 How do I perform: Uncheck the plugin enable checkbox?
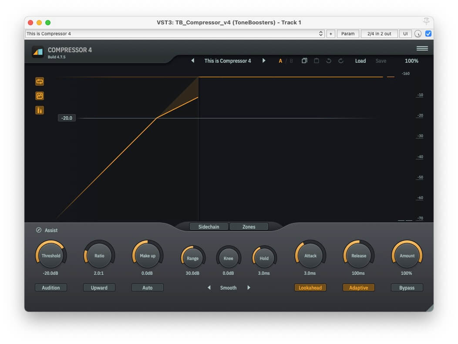tap(428, 34)
